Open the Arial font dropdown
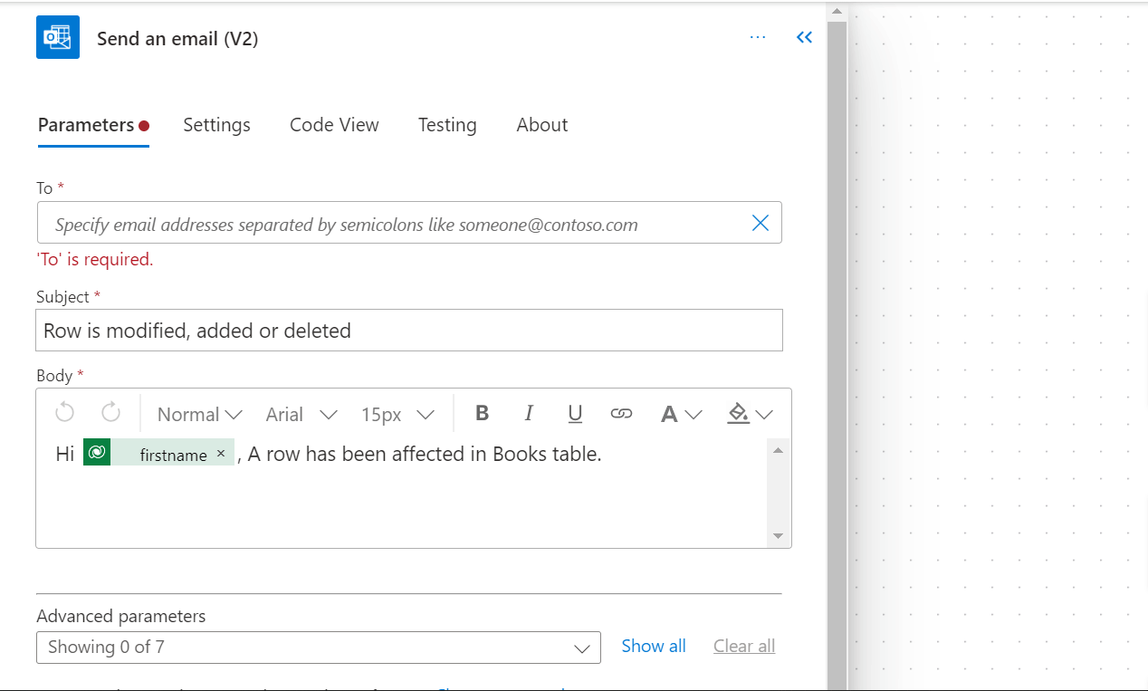 pyautogui.click(x=301, y=414)
